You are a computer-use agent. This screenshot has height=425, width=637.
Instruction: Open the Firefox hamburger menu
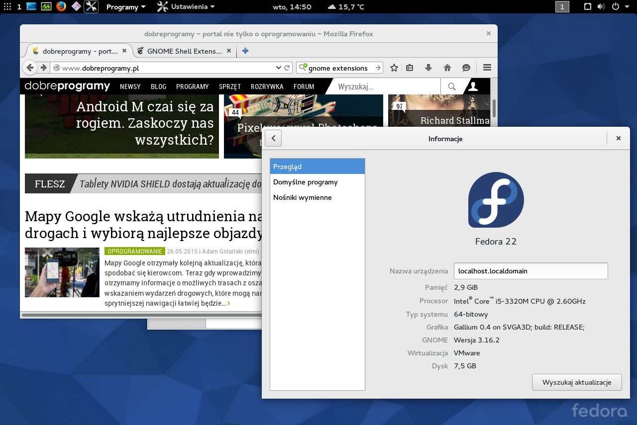click(x=487, y=68)
